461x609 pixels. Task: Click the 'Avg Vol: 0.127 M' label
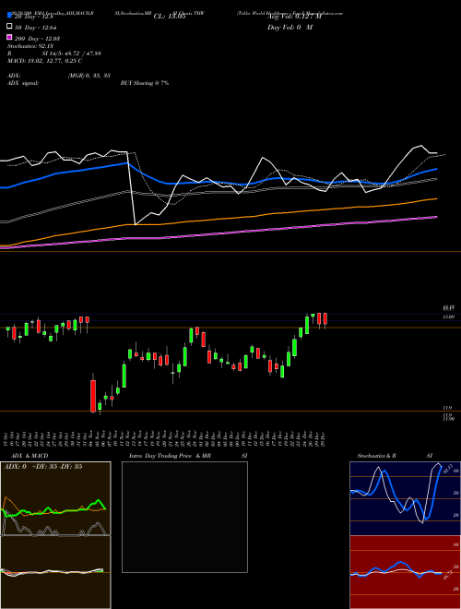pos(294,17)
